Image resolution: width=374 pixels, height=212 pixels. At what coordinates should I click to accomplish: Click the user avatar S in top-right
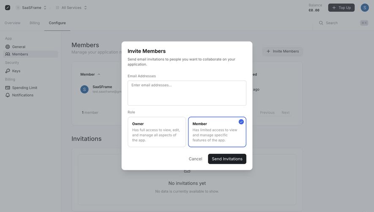click(365, 8)
